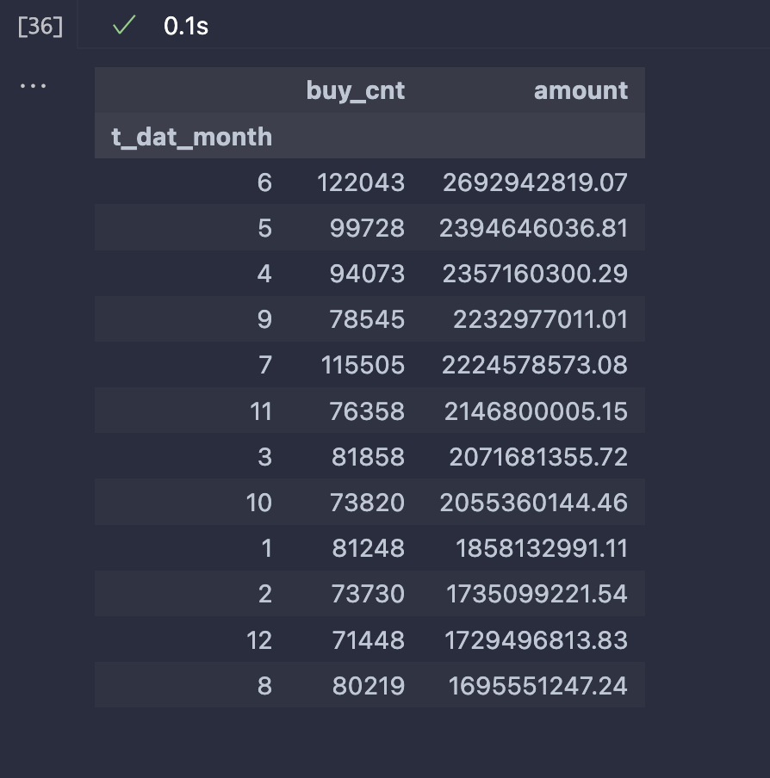Click amount value 2224578573.08
This screenshot has width=770, height=778.
coord(535,365)
